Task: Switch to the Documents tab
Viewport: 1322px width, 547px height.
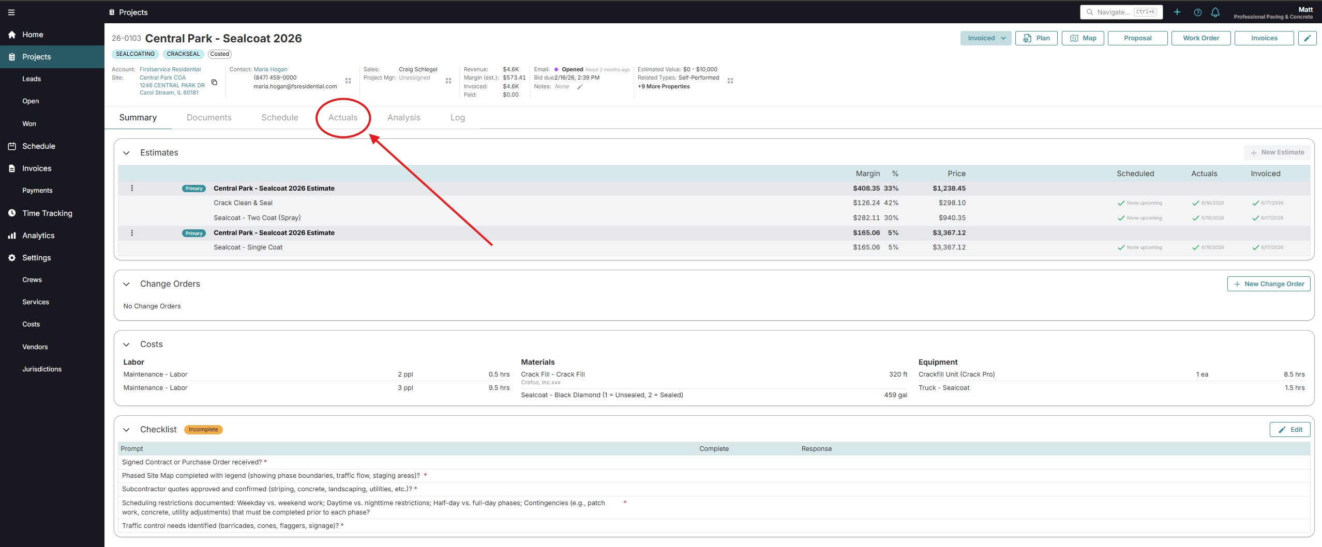Action: click(x=209, y=118)
